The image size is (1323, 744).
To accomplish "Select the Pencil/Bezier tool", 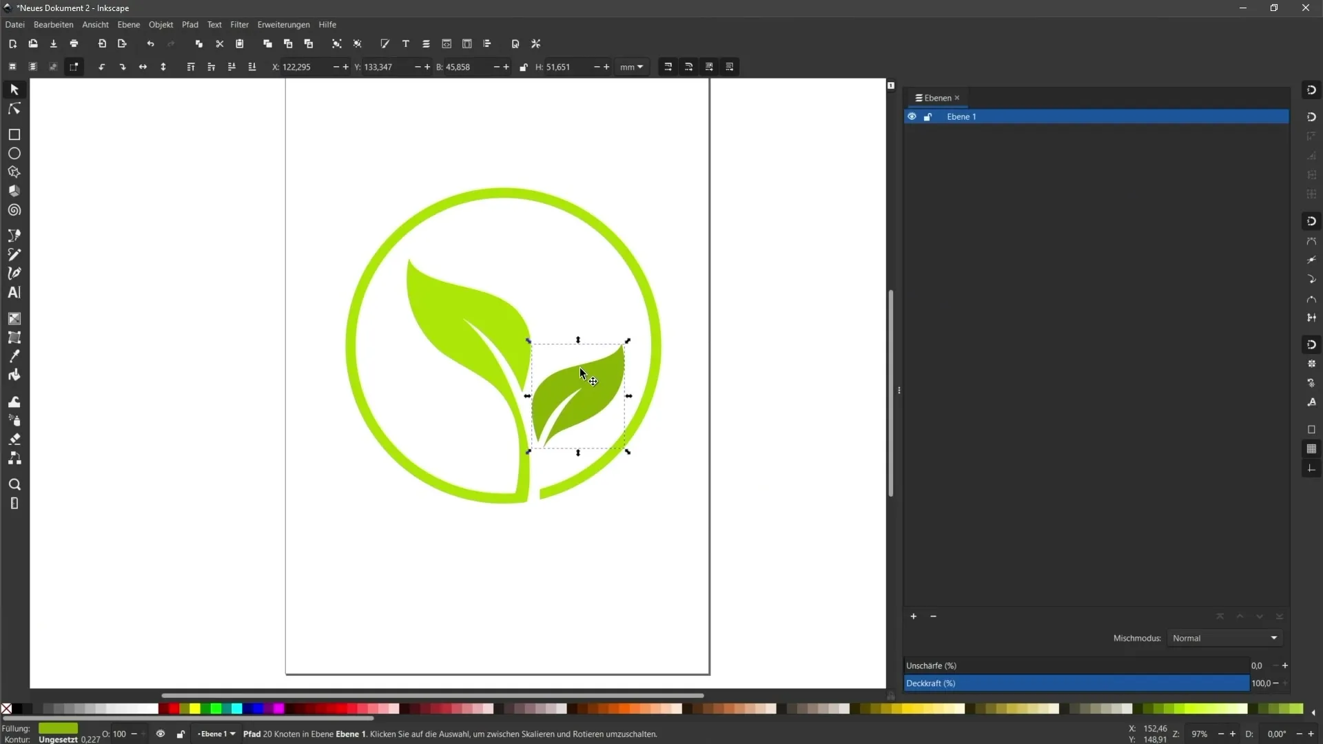I will pos(14,254).
